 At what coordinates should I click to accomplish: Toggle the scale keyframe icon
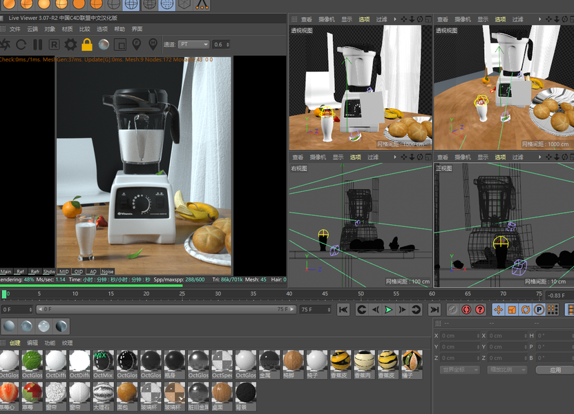(x=512, y=310)
